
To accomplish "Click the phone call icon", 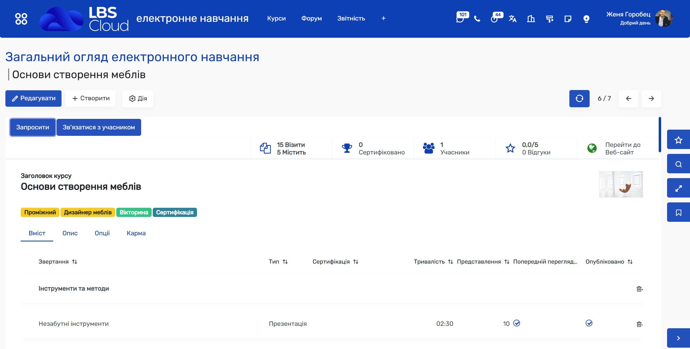I will tap(477, 19).
